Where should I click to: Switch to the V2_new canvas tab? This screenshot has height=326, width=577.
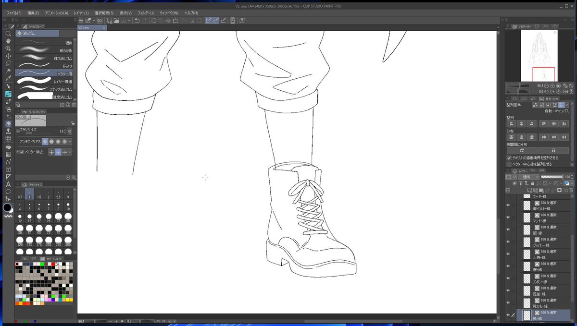(92, 28)
